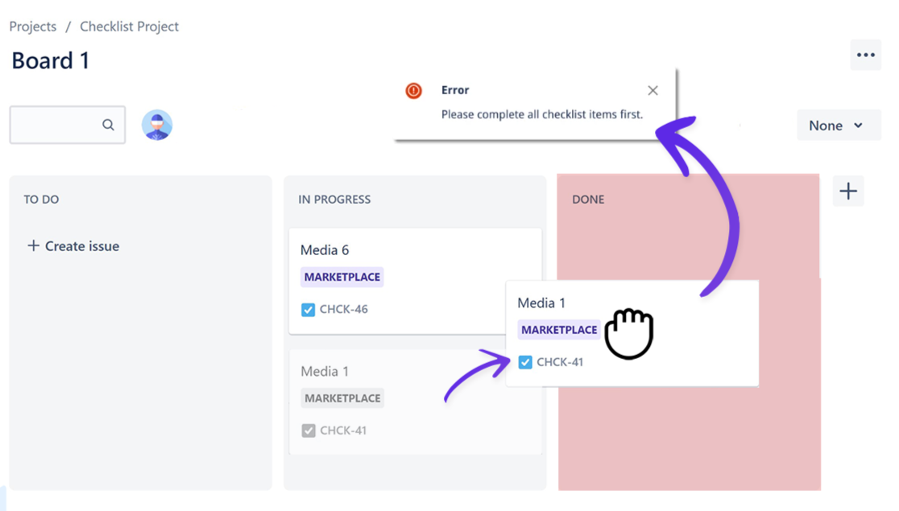The image size is (899, 511).
Task: Click the MARKETPLACE label on Media 6
Action: click(x=342, y=277)
